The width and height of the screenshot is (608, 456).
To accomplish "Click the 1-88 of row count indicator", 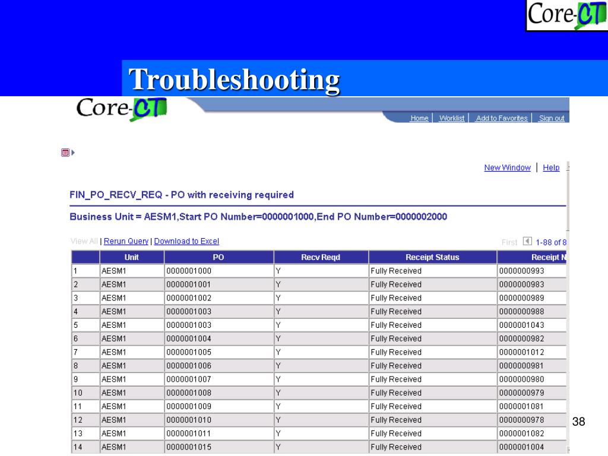I will [551, 242].
